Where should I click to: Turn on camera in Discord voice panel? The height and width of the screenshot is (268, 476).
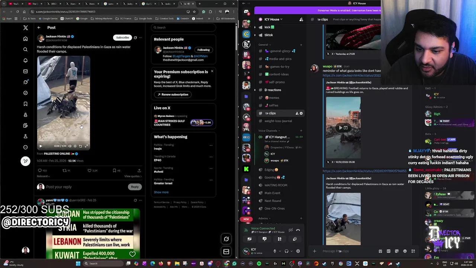pyautogui.click(x=250, y=239)
